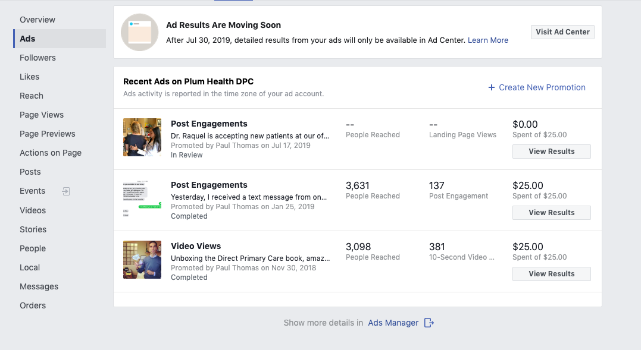Screen dimensions: 641x350
Task: Click the plus icon beside Create New Promotion
Action: point(492,87)
